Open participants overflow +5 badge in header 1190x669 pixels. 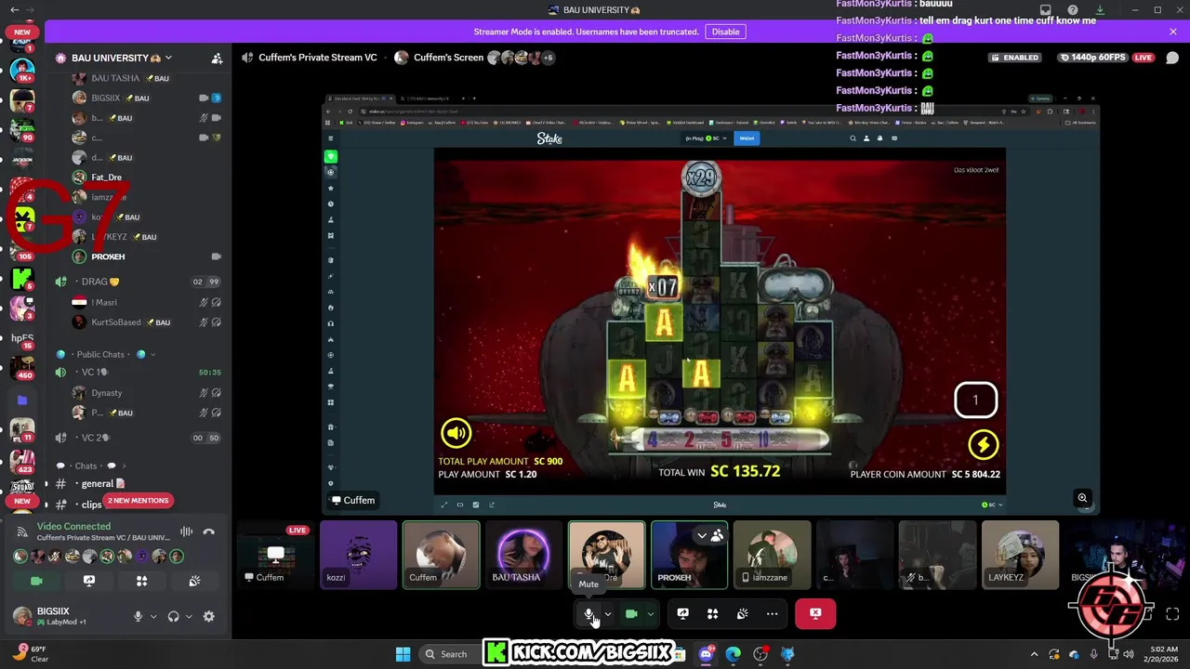(x=549, y=58)
